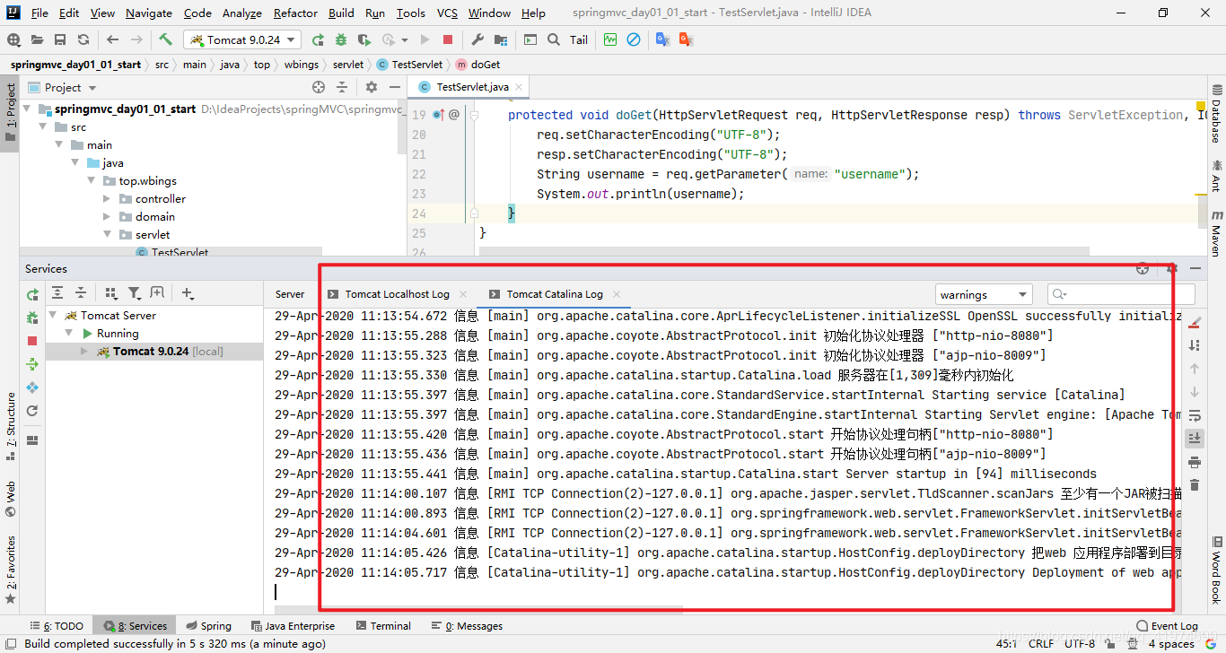This screenshot has height=653, width=1226.
Task: Click the Open folder toolbar icon
Action: [x=37, y=39]
